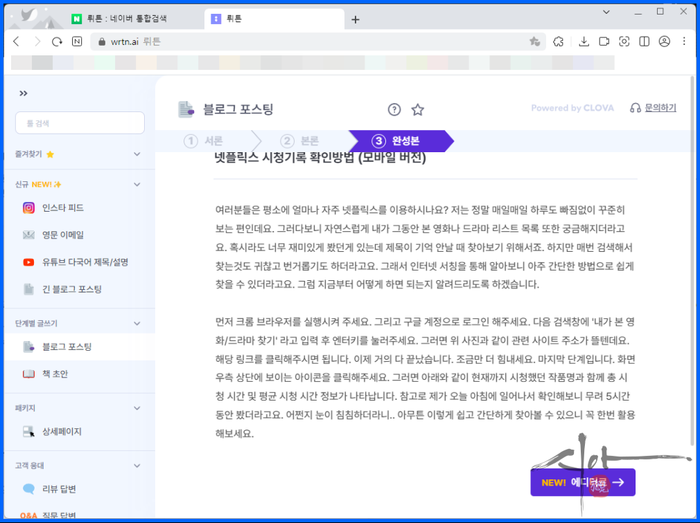Open 상세페이지 in the sidebar

click(x=80, y=431)
